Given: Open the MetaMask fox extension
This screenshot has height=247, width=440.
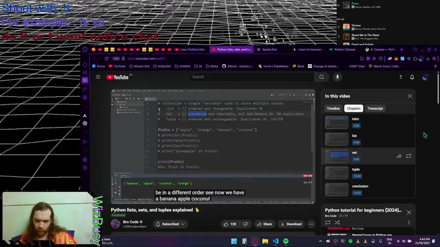Looking at the screenshot, I should 396,59.
